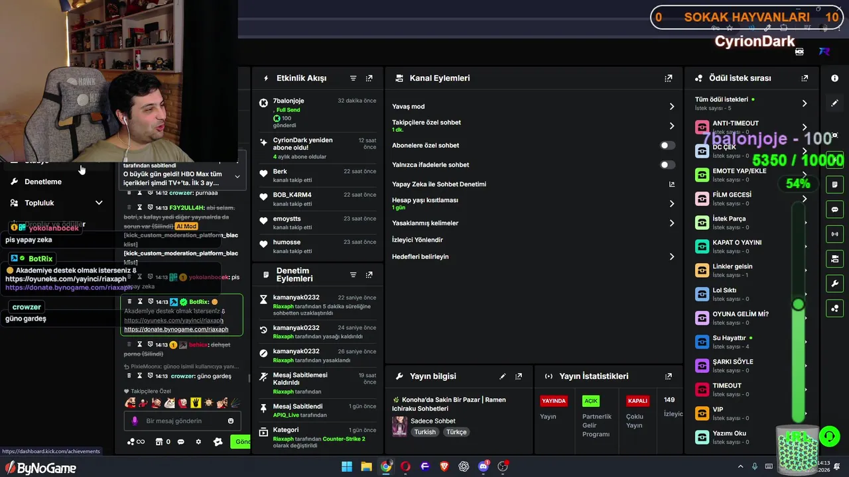The image size is (849, 477).
Task: Click the Sadece Sohbet category thumbnail
Action: 399,426
